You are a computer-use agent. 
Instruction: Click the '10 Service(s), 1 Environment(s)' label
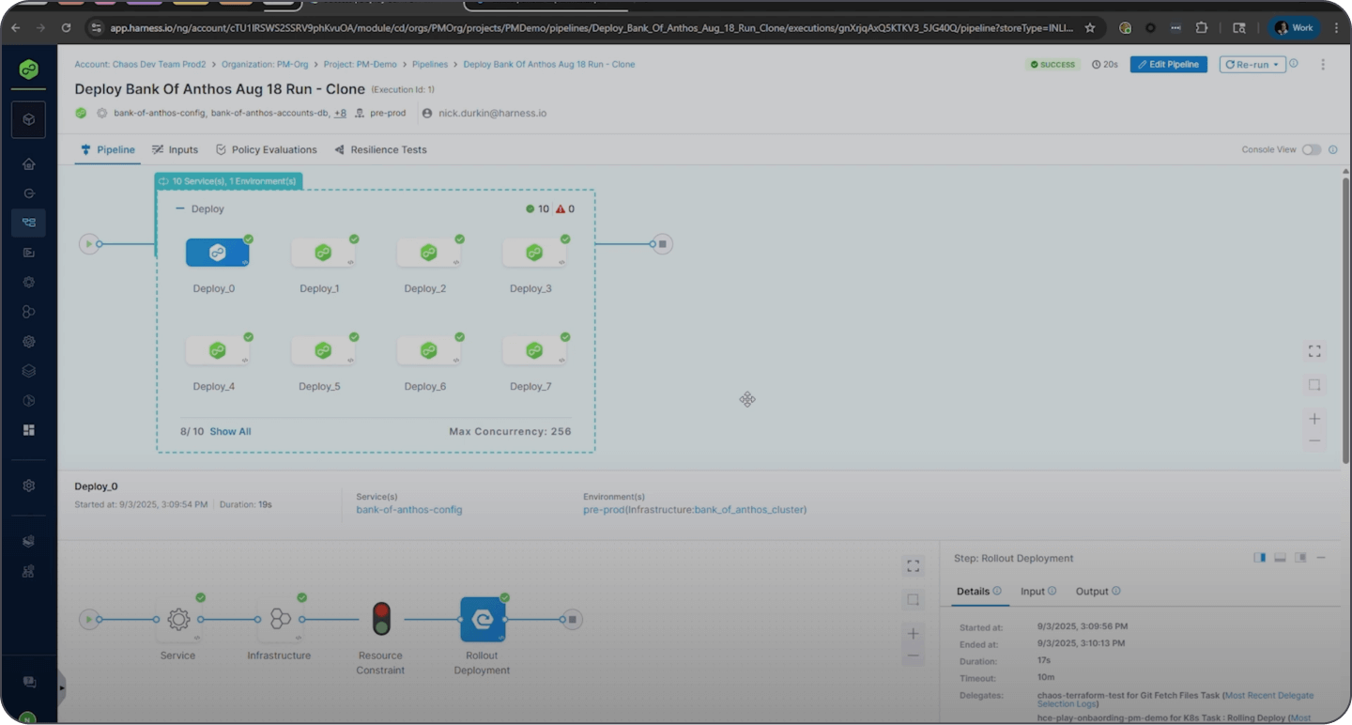[228, 181]
